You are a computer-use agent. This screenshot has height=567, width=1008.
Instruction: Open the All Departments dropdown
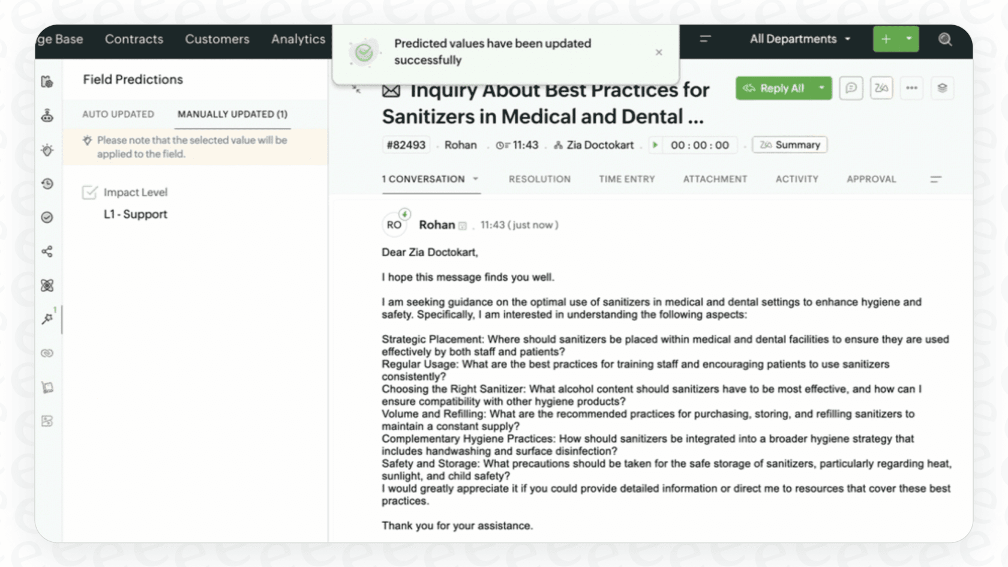800,39
